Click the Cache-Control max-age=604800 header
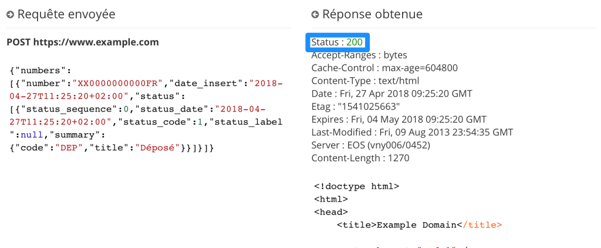Image resolution: width=601 pixels, height=248 pixels. pyautogui.click(x=384, y=68)
